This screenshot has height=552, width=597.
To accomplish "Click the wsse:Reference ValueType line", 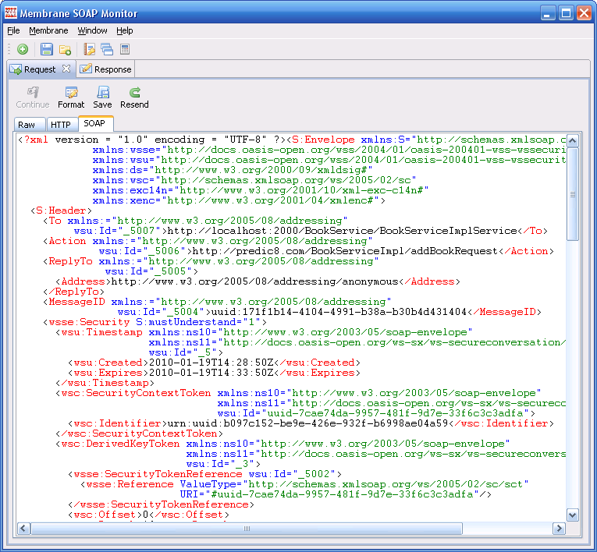I will [305, 484].
